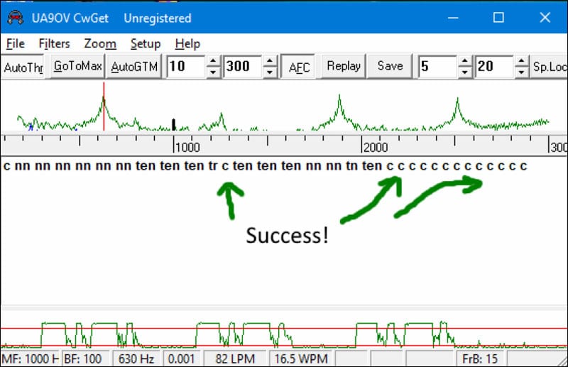Click the FrB: 15 status field
This screenshot has height=367, width=568.
[x=480, y=358]
